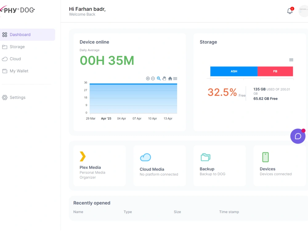
Task: Click the Apr '23 axis label
Action: coord(106,119)
